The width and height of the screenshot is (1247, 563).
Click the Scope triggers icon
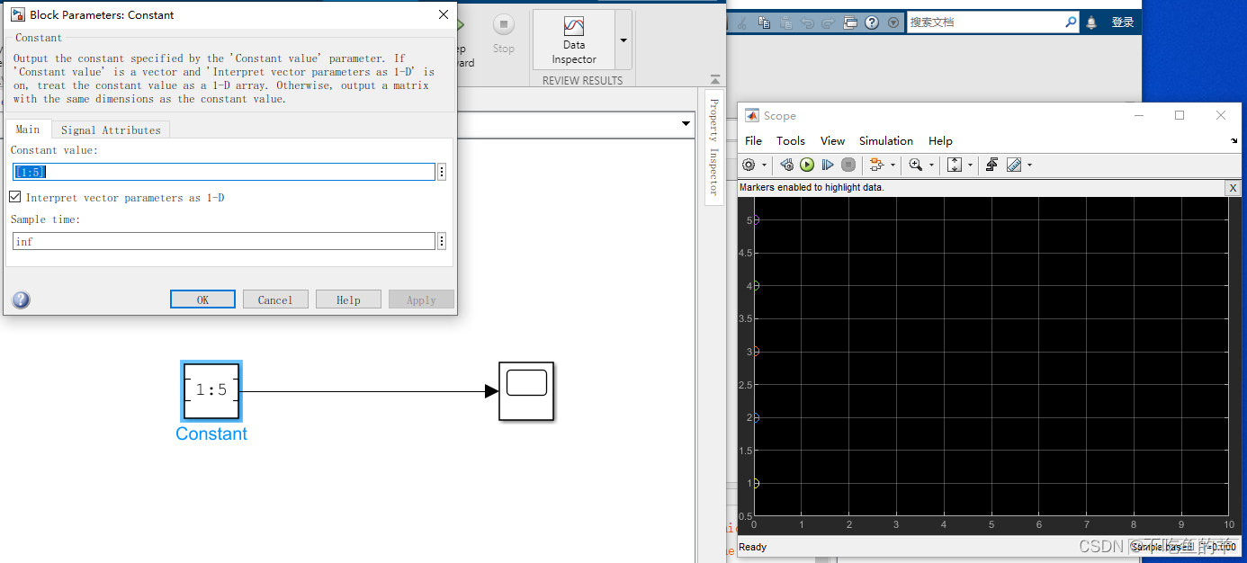(991, 165)
